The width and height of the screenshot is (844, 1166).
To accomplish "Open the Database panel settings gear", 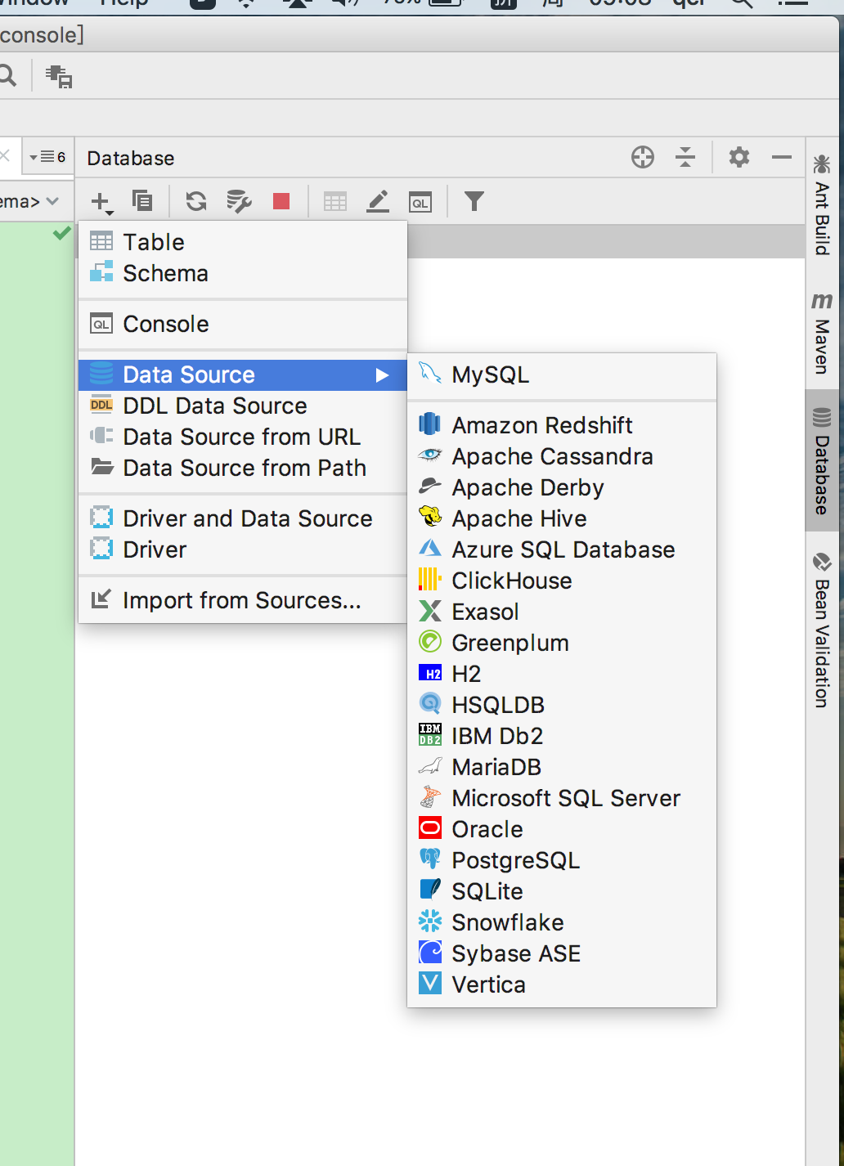I will (739, 157).
